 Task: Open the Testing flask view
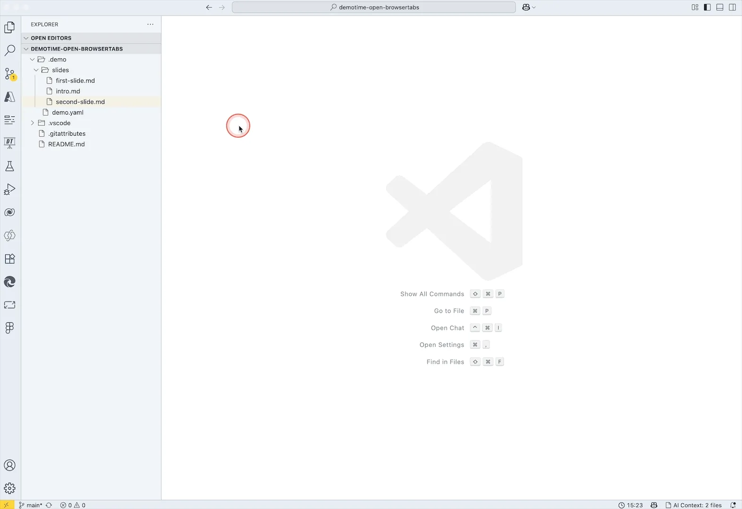[10, 166]
